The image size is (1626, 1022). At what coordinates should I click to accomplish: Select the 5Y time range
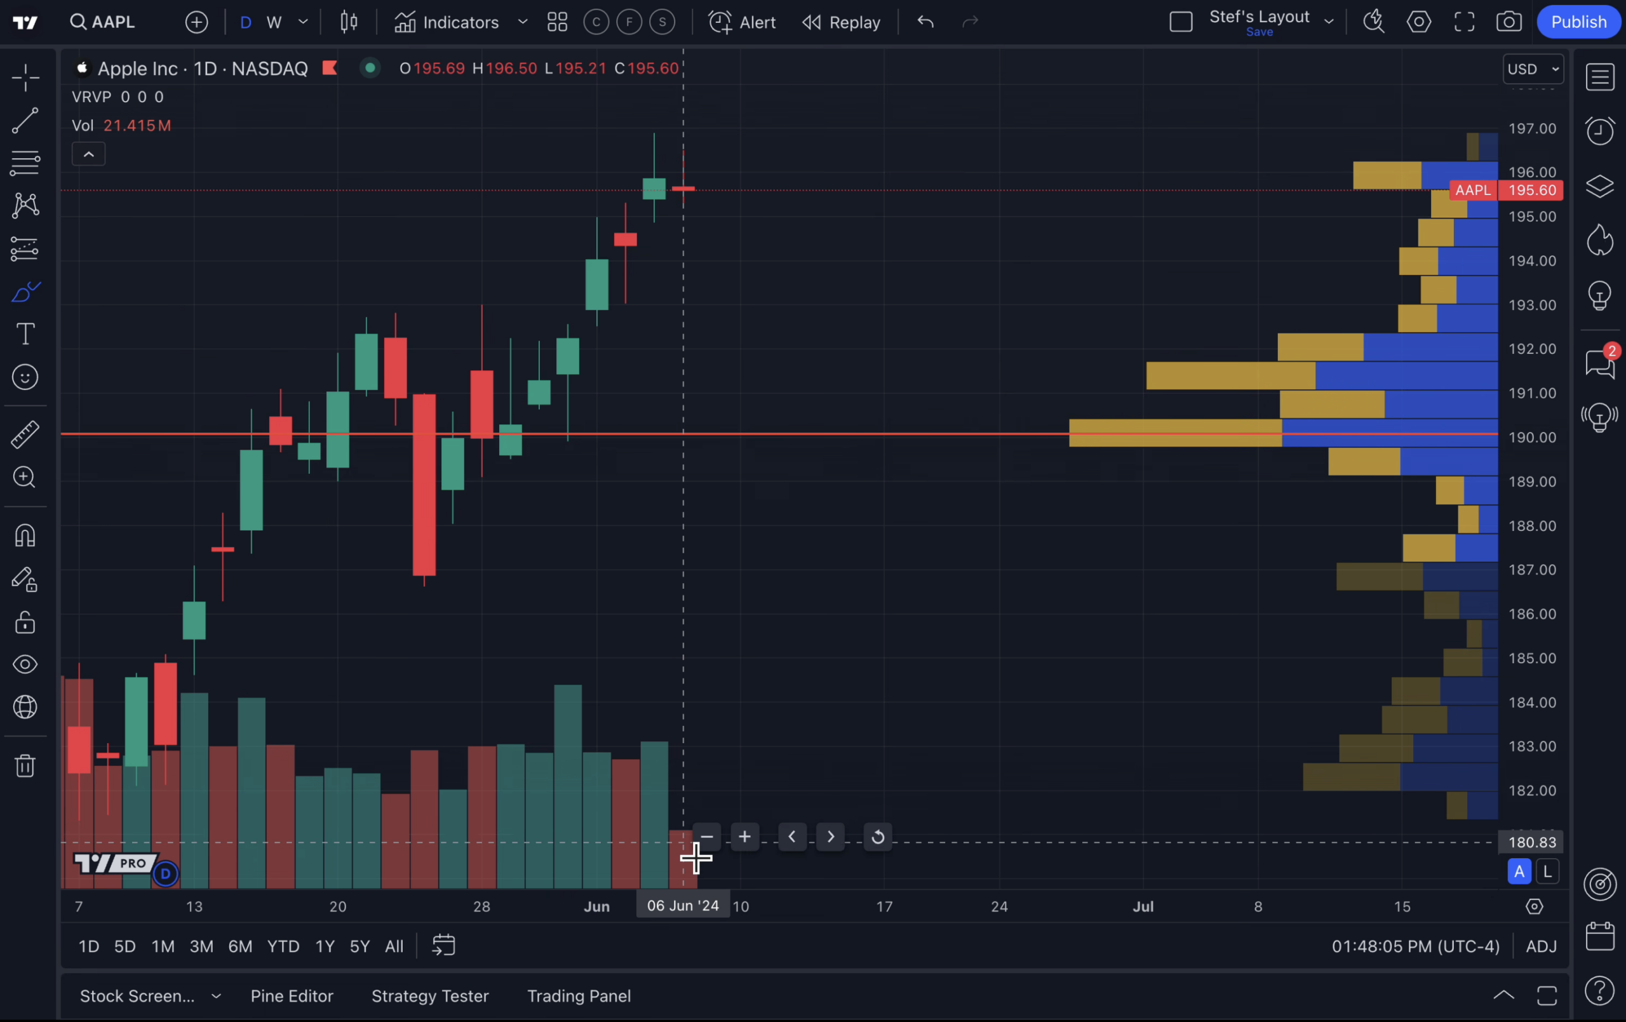pos(359,946)
